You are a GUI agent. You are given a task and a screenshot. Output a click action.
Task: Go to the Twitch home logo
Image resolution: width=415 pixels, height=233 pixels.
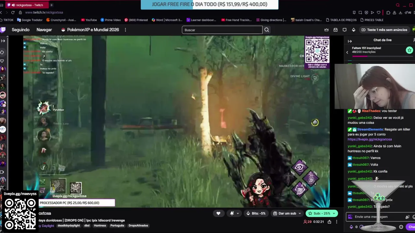(x=3, y=30)
